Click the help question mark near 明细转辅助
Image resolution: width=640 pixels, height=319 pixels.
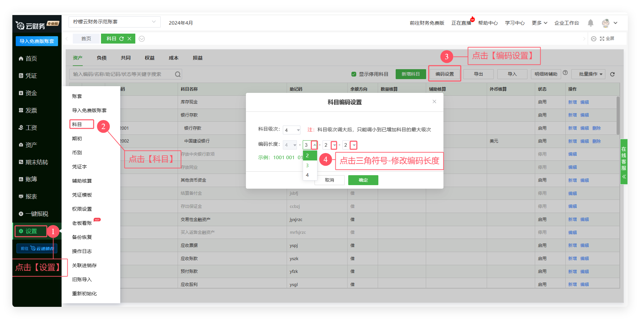click(x=565, y=73)
